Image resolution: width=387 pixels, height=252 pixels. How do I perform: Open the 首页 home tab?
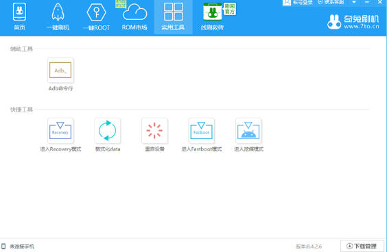19,16
